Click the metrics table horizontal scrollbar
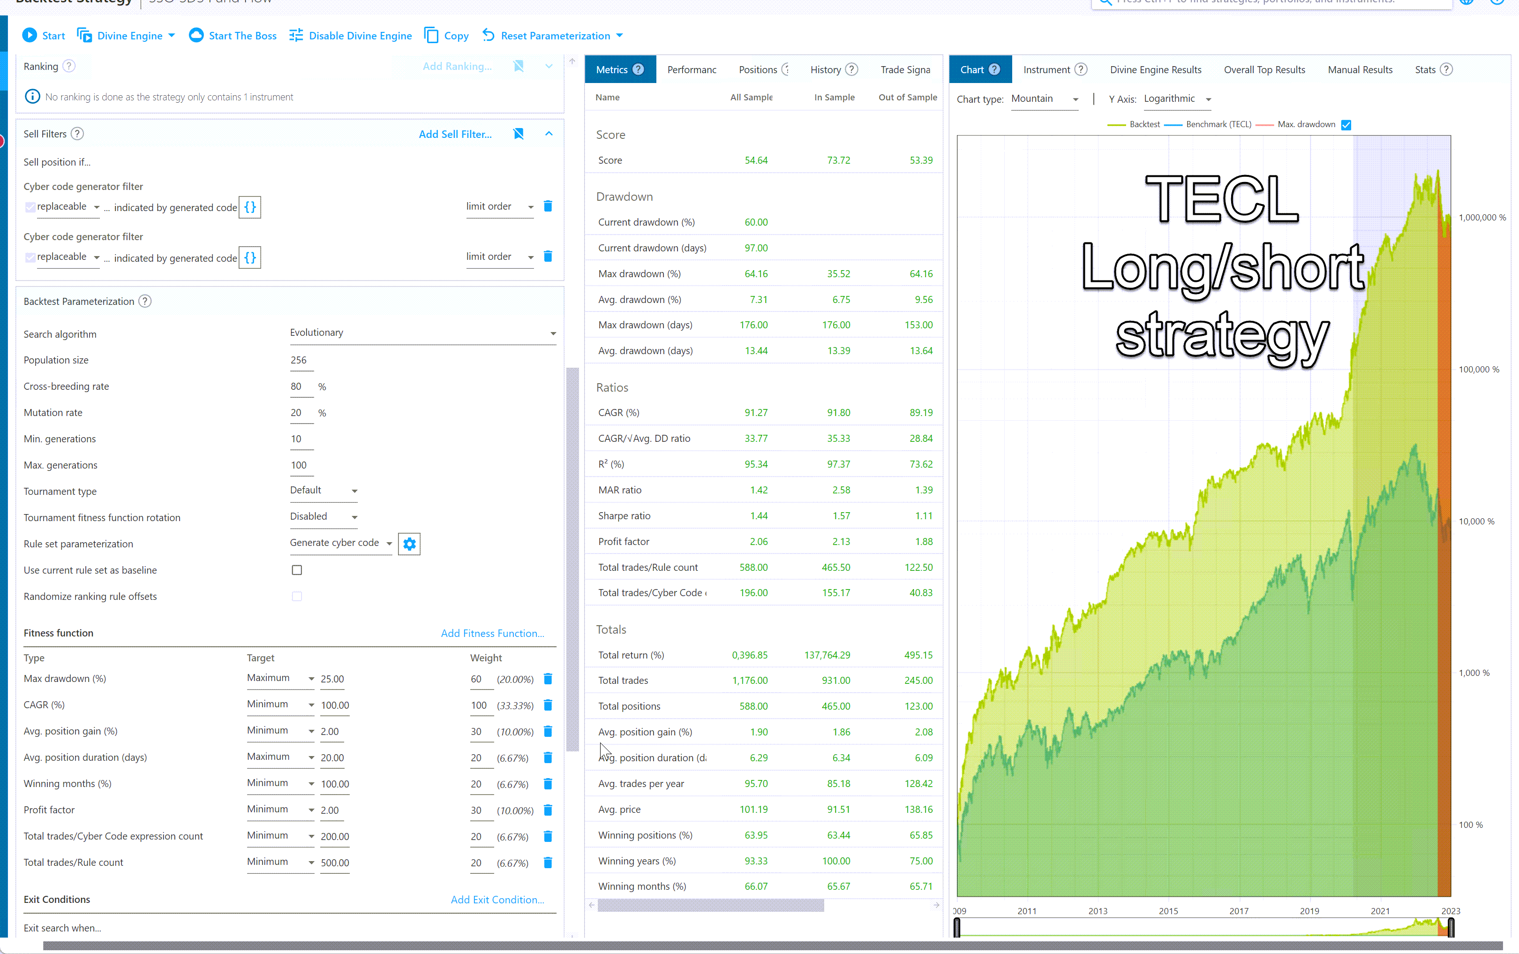The image size is (1519, 954). 711,905
